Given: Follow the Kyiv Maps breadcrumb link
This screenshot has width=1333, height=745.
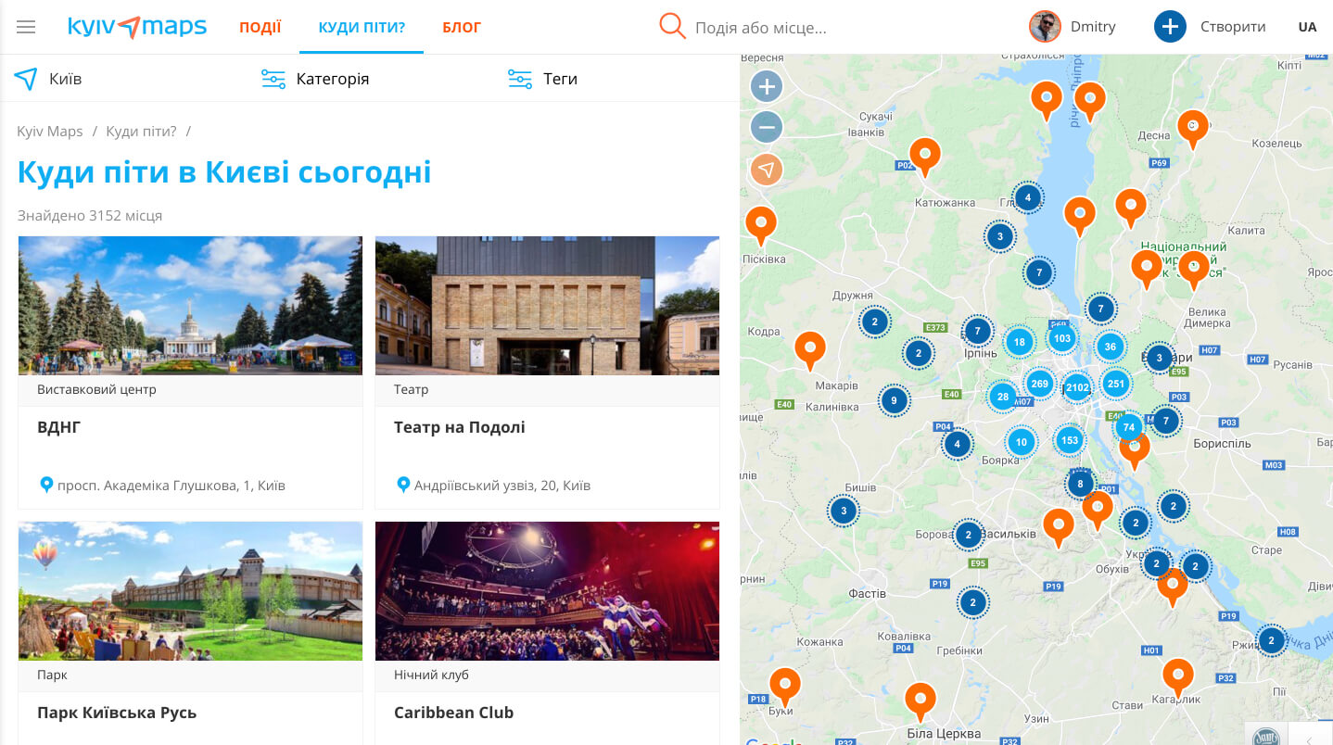Looking at the screenshot, I should [49, 131].
